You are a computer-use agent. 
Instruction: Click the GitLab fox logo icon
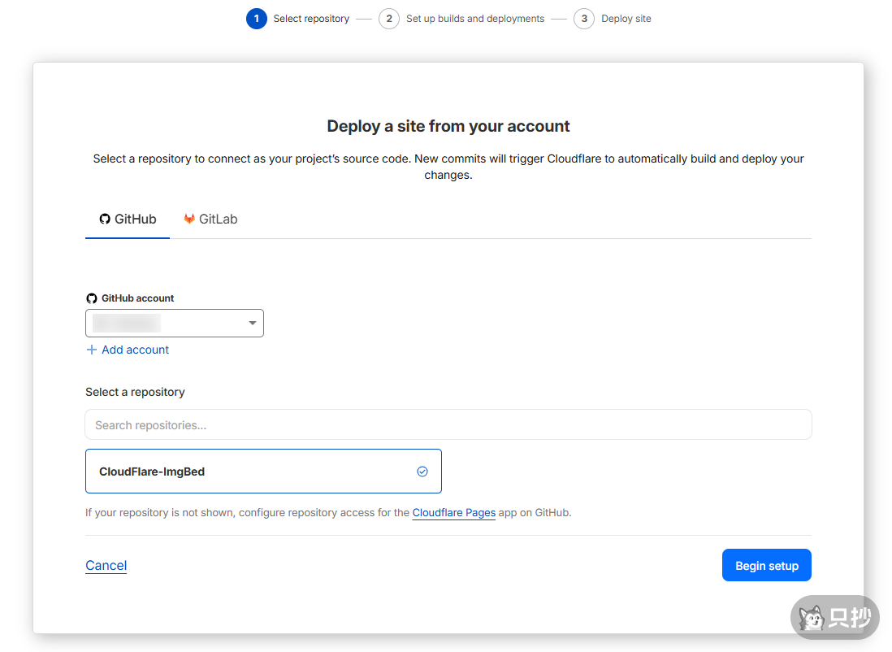click(189, 219)
